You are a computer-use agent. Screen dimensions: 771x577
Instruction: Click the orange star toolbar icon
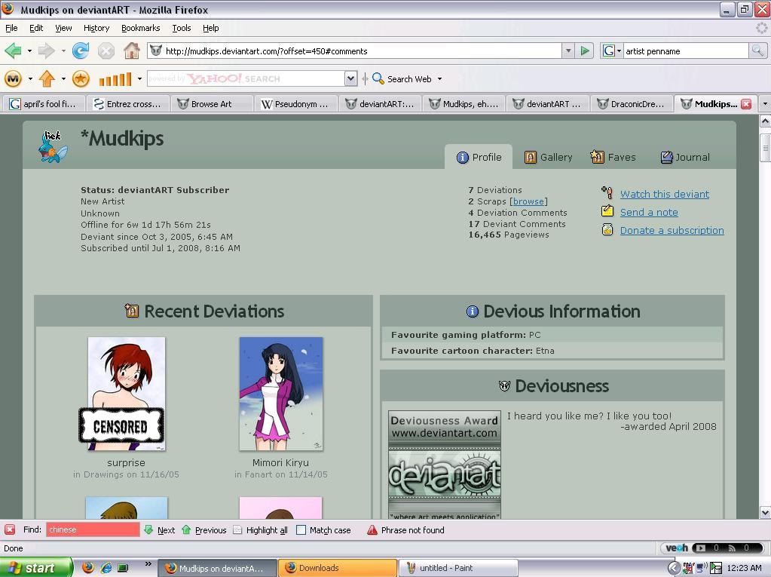[81, 78]
